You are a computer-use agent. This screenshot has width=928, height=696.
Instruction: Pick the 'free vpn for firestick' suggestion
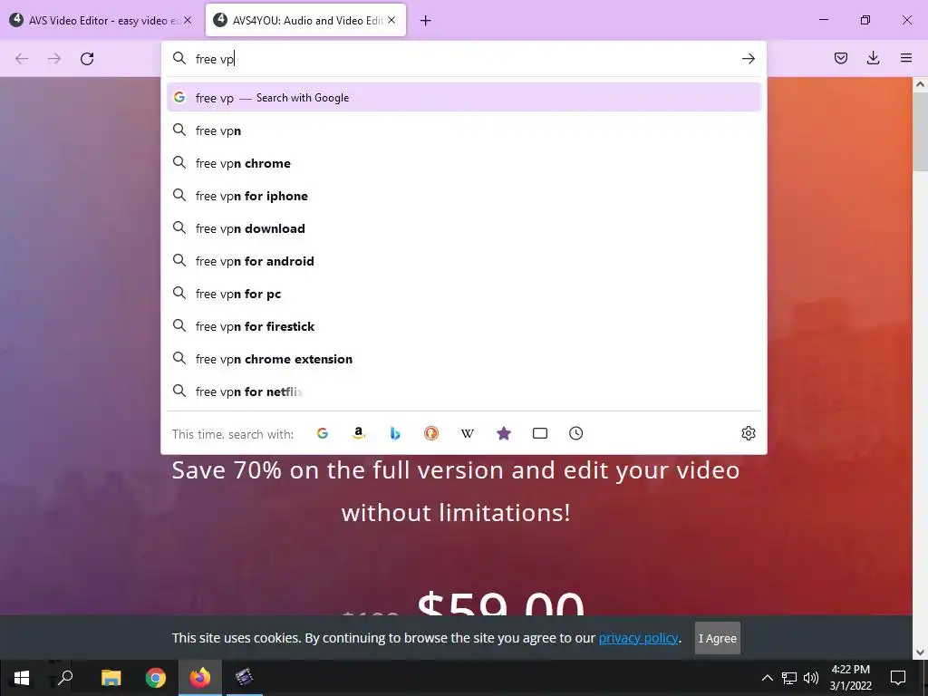pos(463,326)
